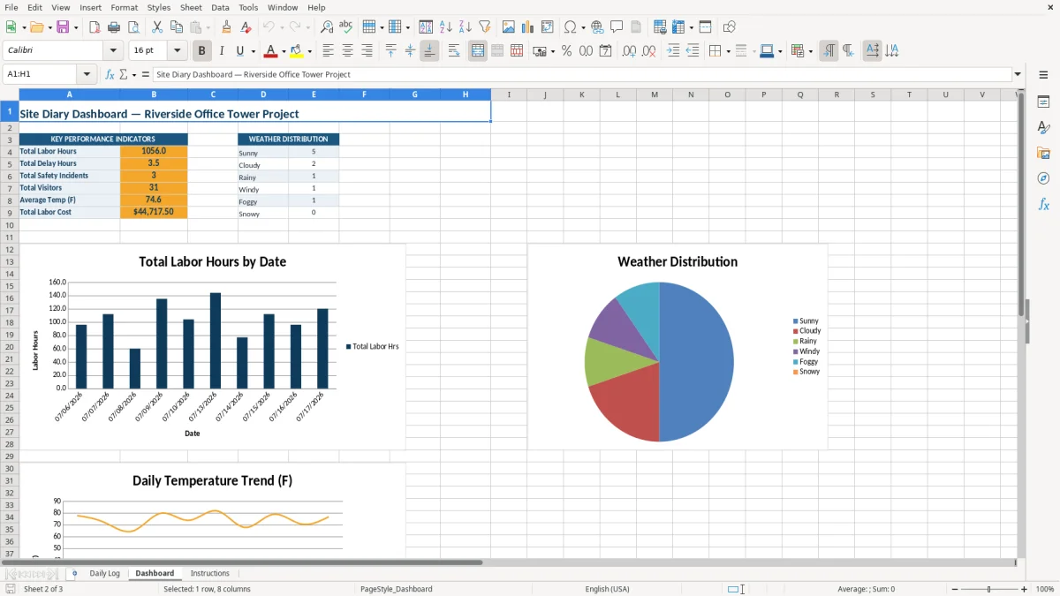Export directly as PDF
The image size is (1060, 596).
click(x=94, y=27)
